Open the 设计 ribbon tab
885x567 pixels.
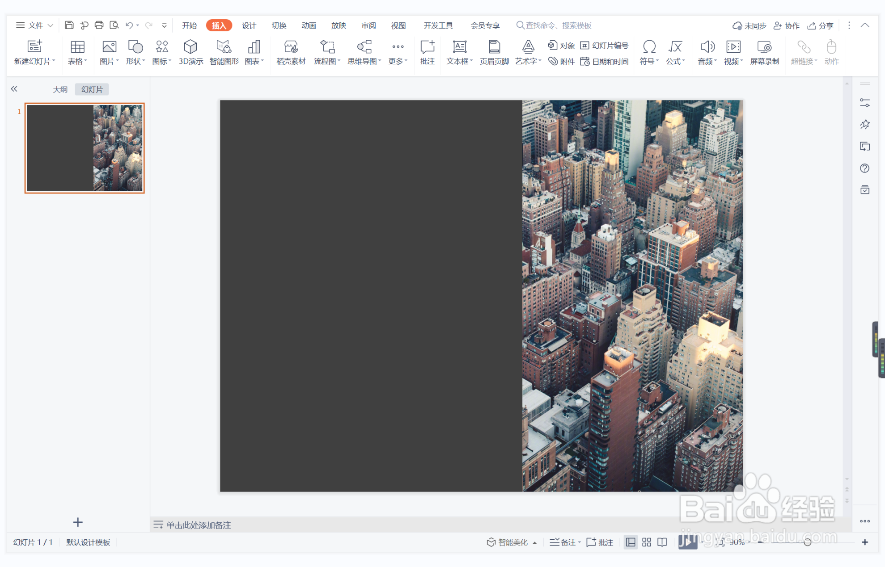249,25
